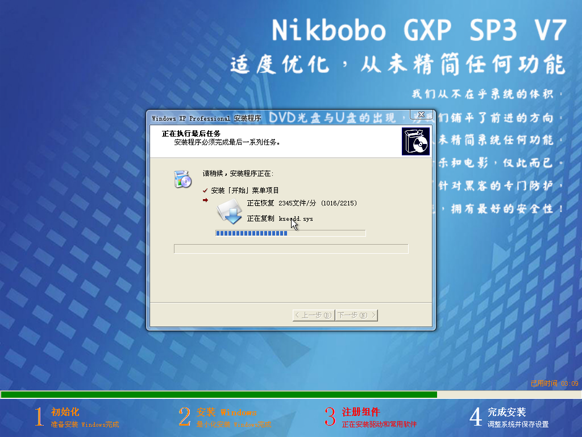Click the 请稍候，安装程序正在 label
The height and width of the screenshot is (437, 582).
tap(238, 174)
